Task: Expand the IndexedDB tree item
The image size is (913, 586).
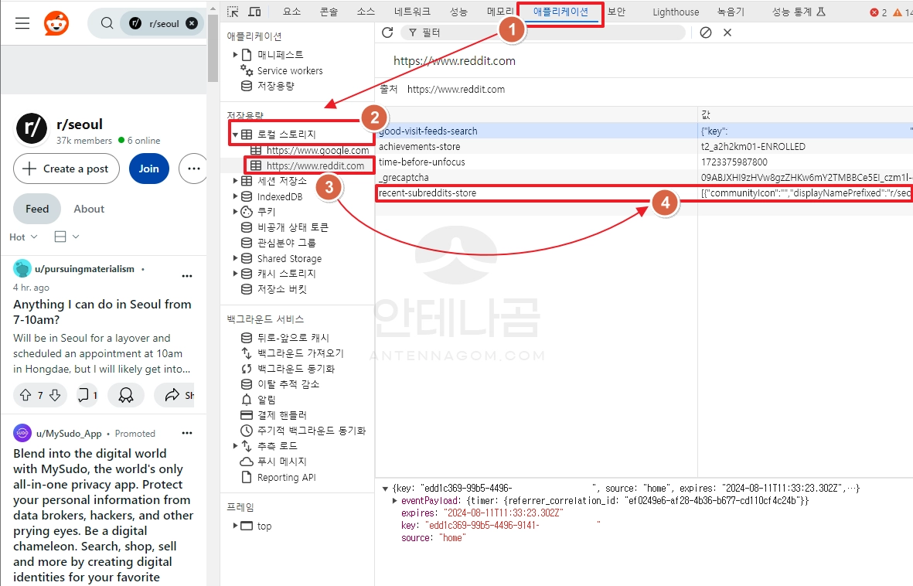Action: [x=236, y=196]
